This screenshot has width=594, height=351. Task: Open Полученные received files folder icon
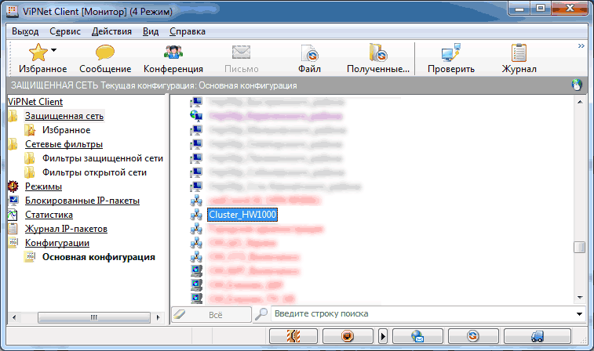pyautogui.click(x=377, y=52)
